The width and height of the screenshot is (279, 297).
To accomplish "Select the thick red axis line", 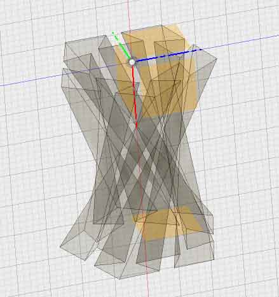I will [135, 96].
